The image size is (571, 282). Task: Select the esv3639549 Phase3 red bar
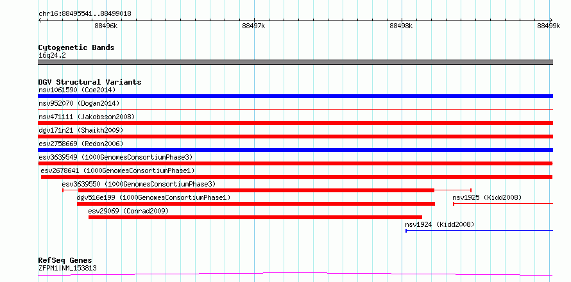point(295,163)
